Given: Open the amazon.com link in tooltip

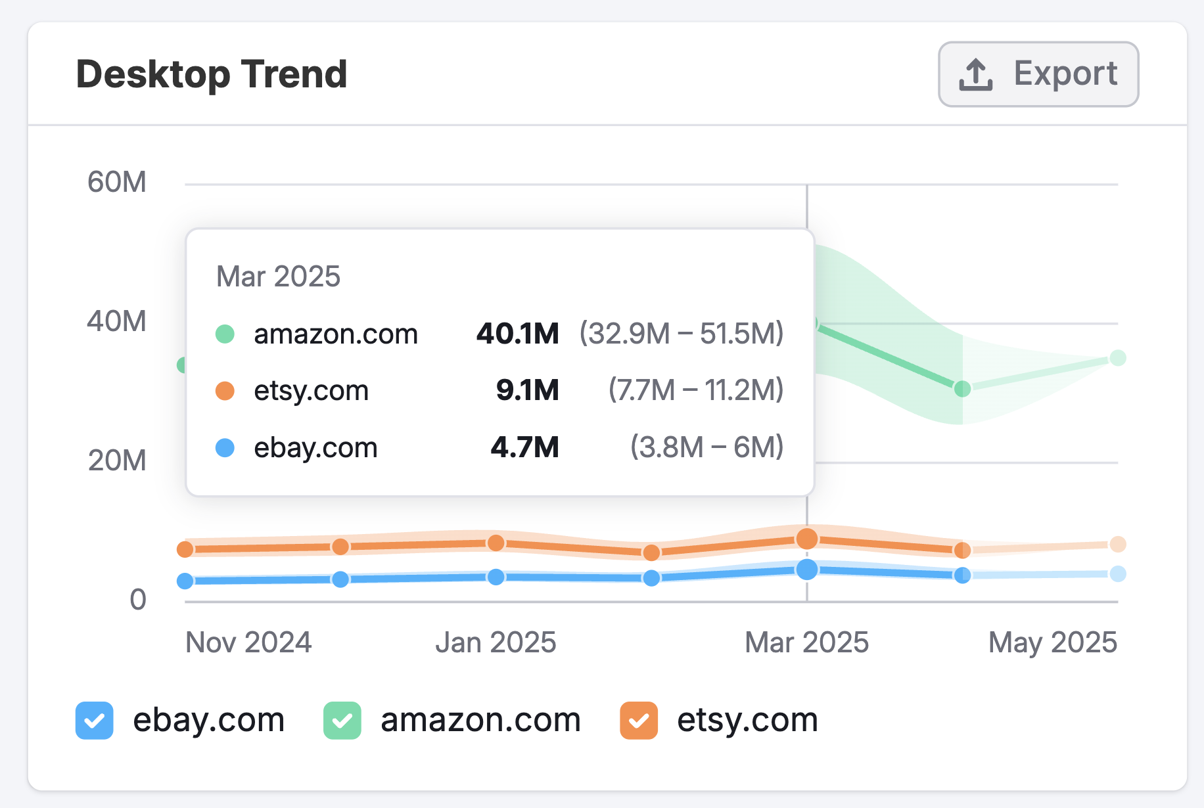Looking at the screenshot, I should pos(335,334).
